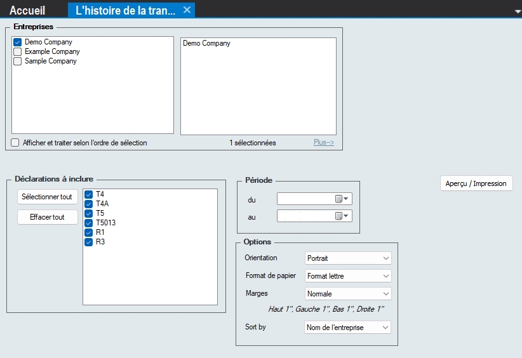The height and width of the screenshot is (358, 522).
Task: Uncheck the T4 declaration
Action: click(89, 195)
